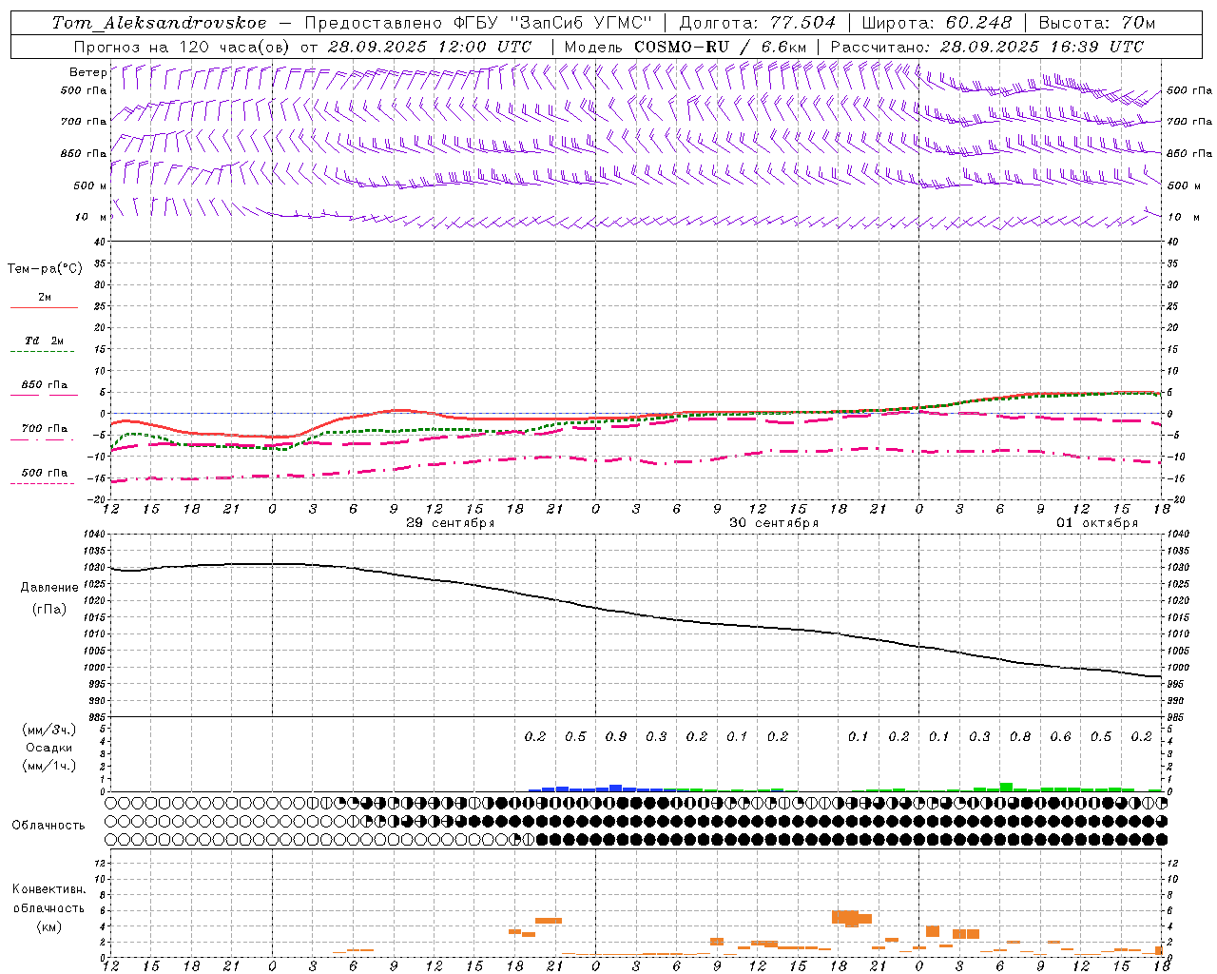Click the (мм/1ч.) precipitation unit label
The height and width of the screenshot is (974, 1217).
click(49, 766)
